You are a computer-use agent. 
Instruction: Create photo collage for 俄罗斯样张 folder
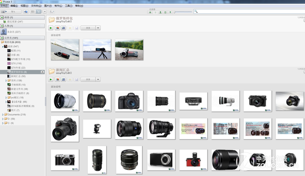point(57,28)
